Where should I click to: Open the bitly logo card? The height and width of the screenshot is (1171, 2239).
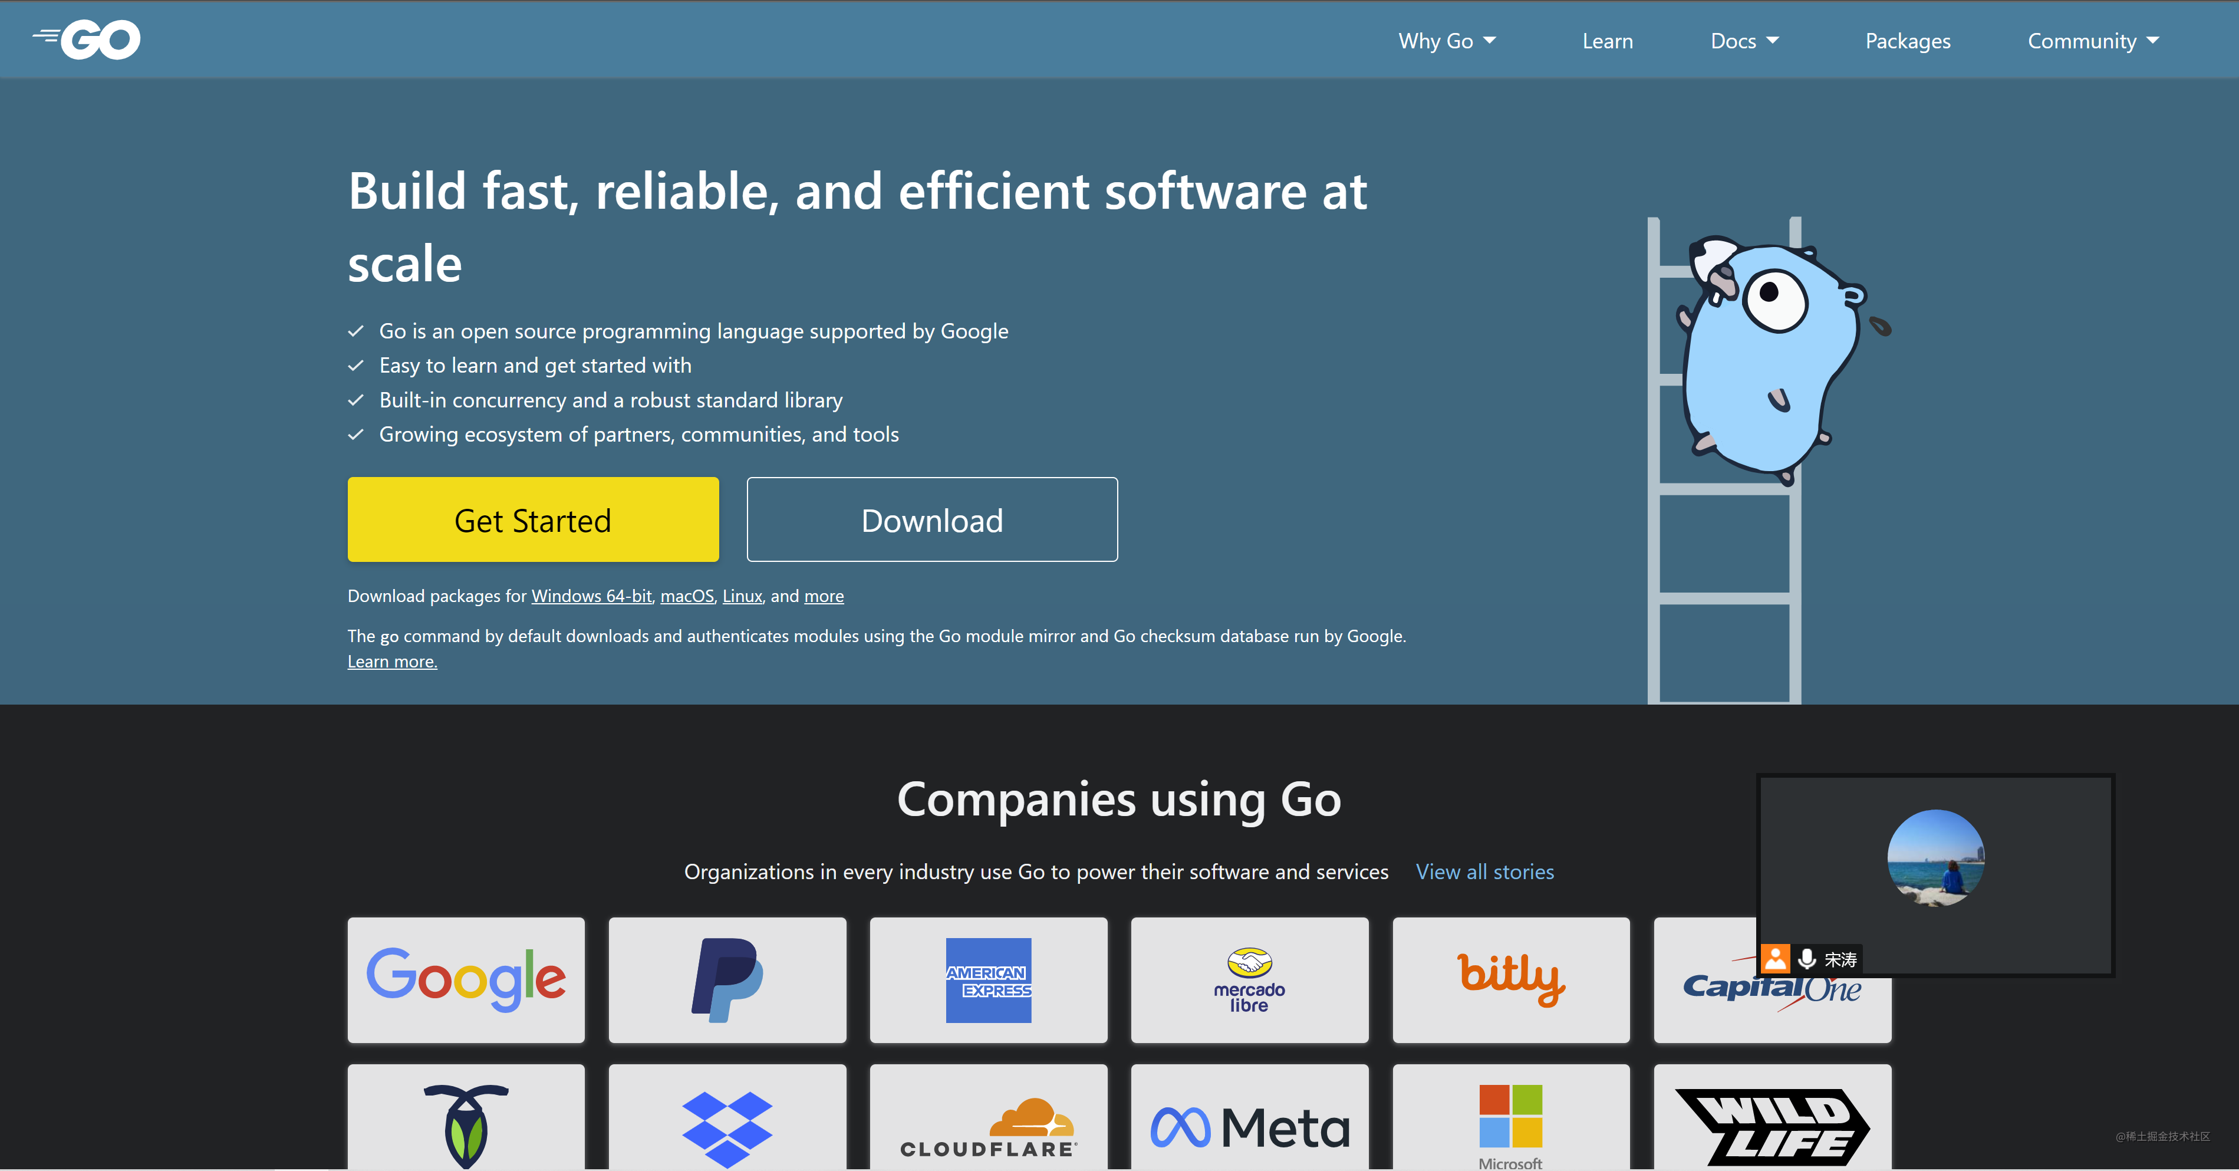(1510, 979)
